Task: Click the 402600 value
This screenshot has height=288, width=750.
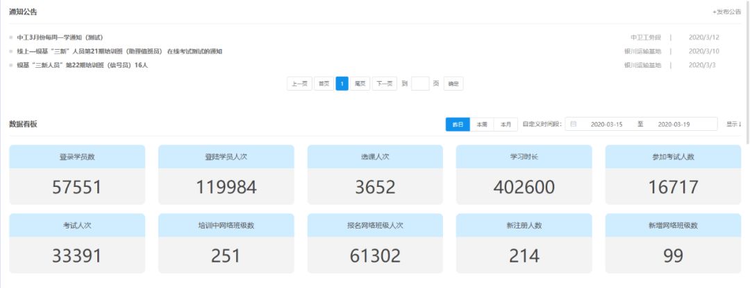Action: (524, 187)
